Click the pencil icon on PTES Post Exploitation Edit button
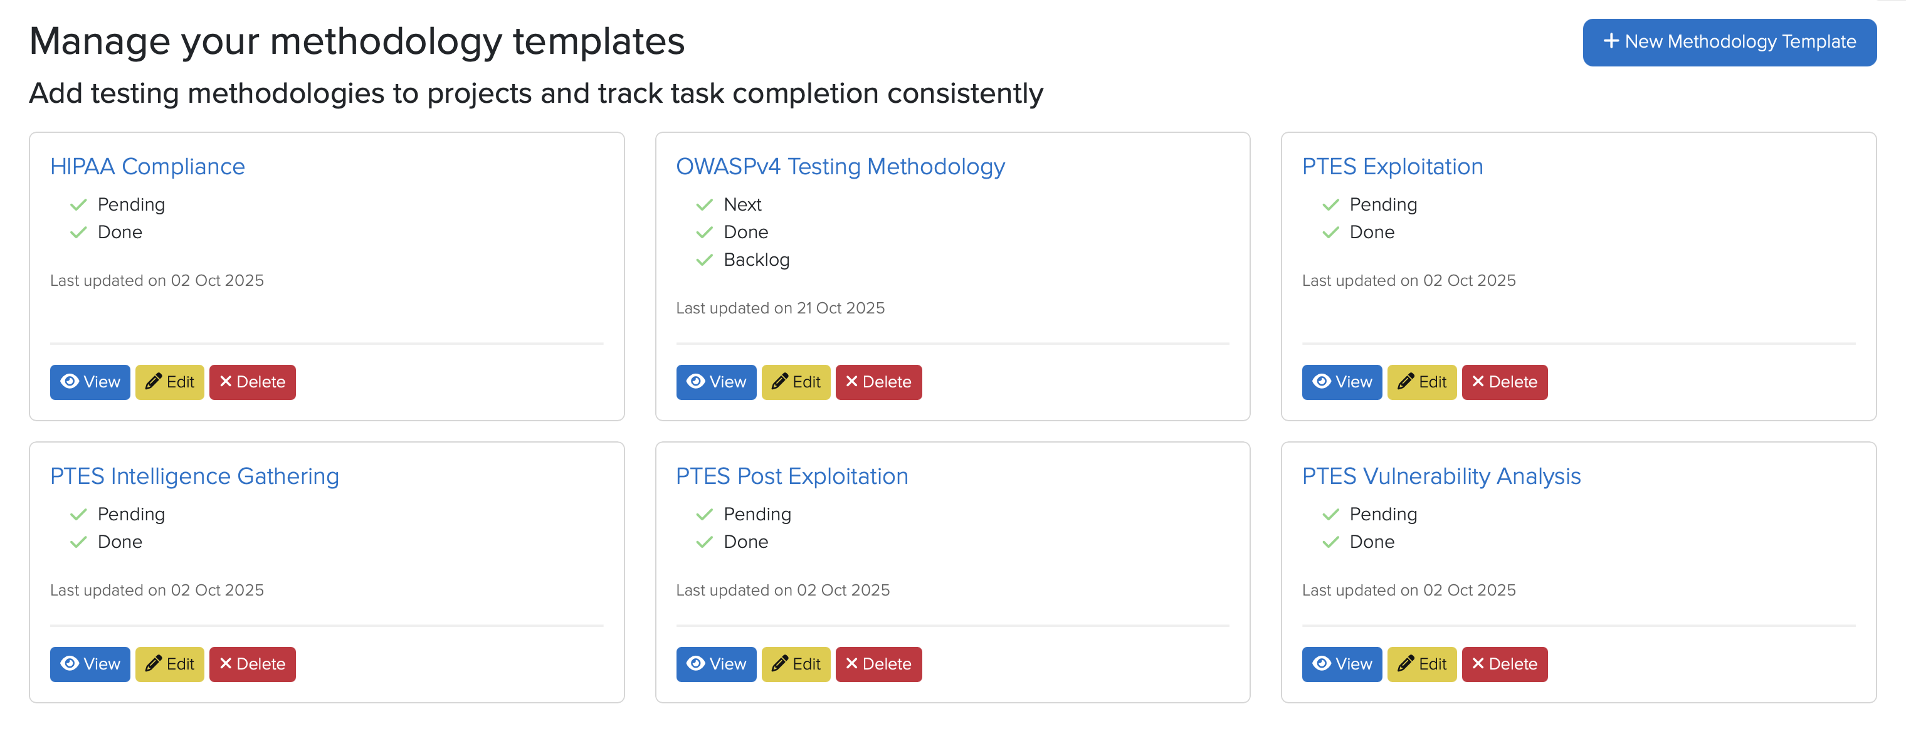The image size is (1906, 746). pyautogui.click(x=779, y=664)
